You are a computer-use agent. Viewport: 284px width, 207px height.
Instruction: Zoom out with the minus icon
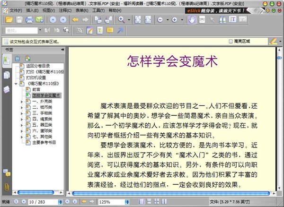[x=160, y=20]
